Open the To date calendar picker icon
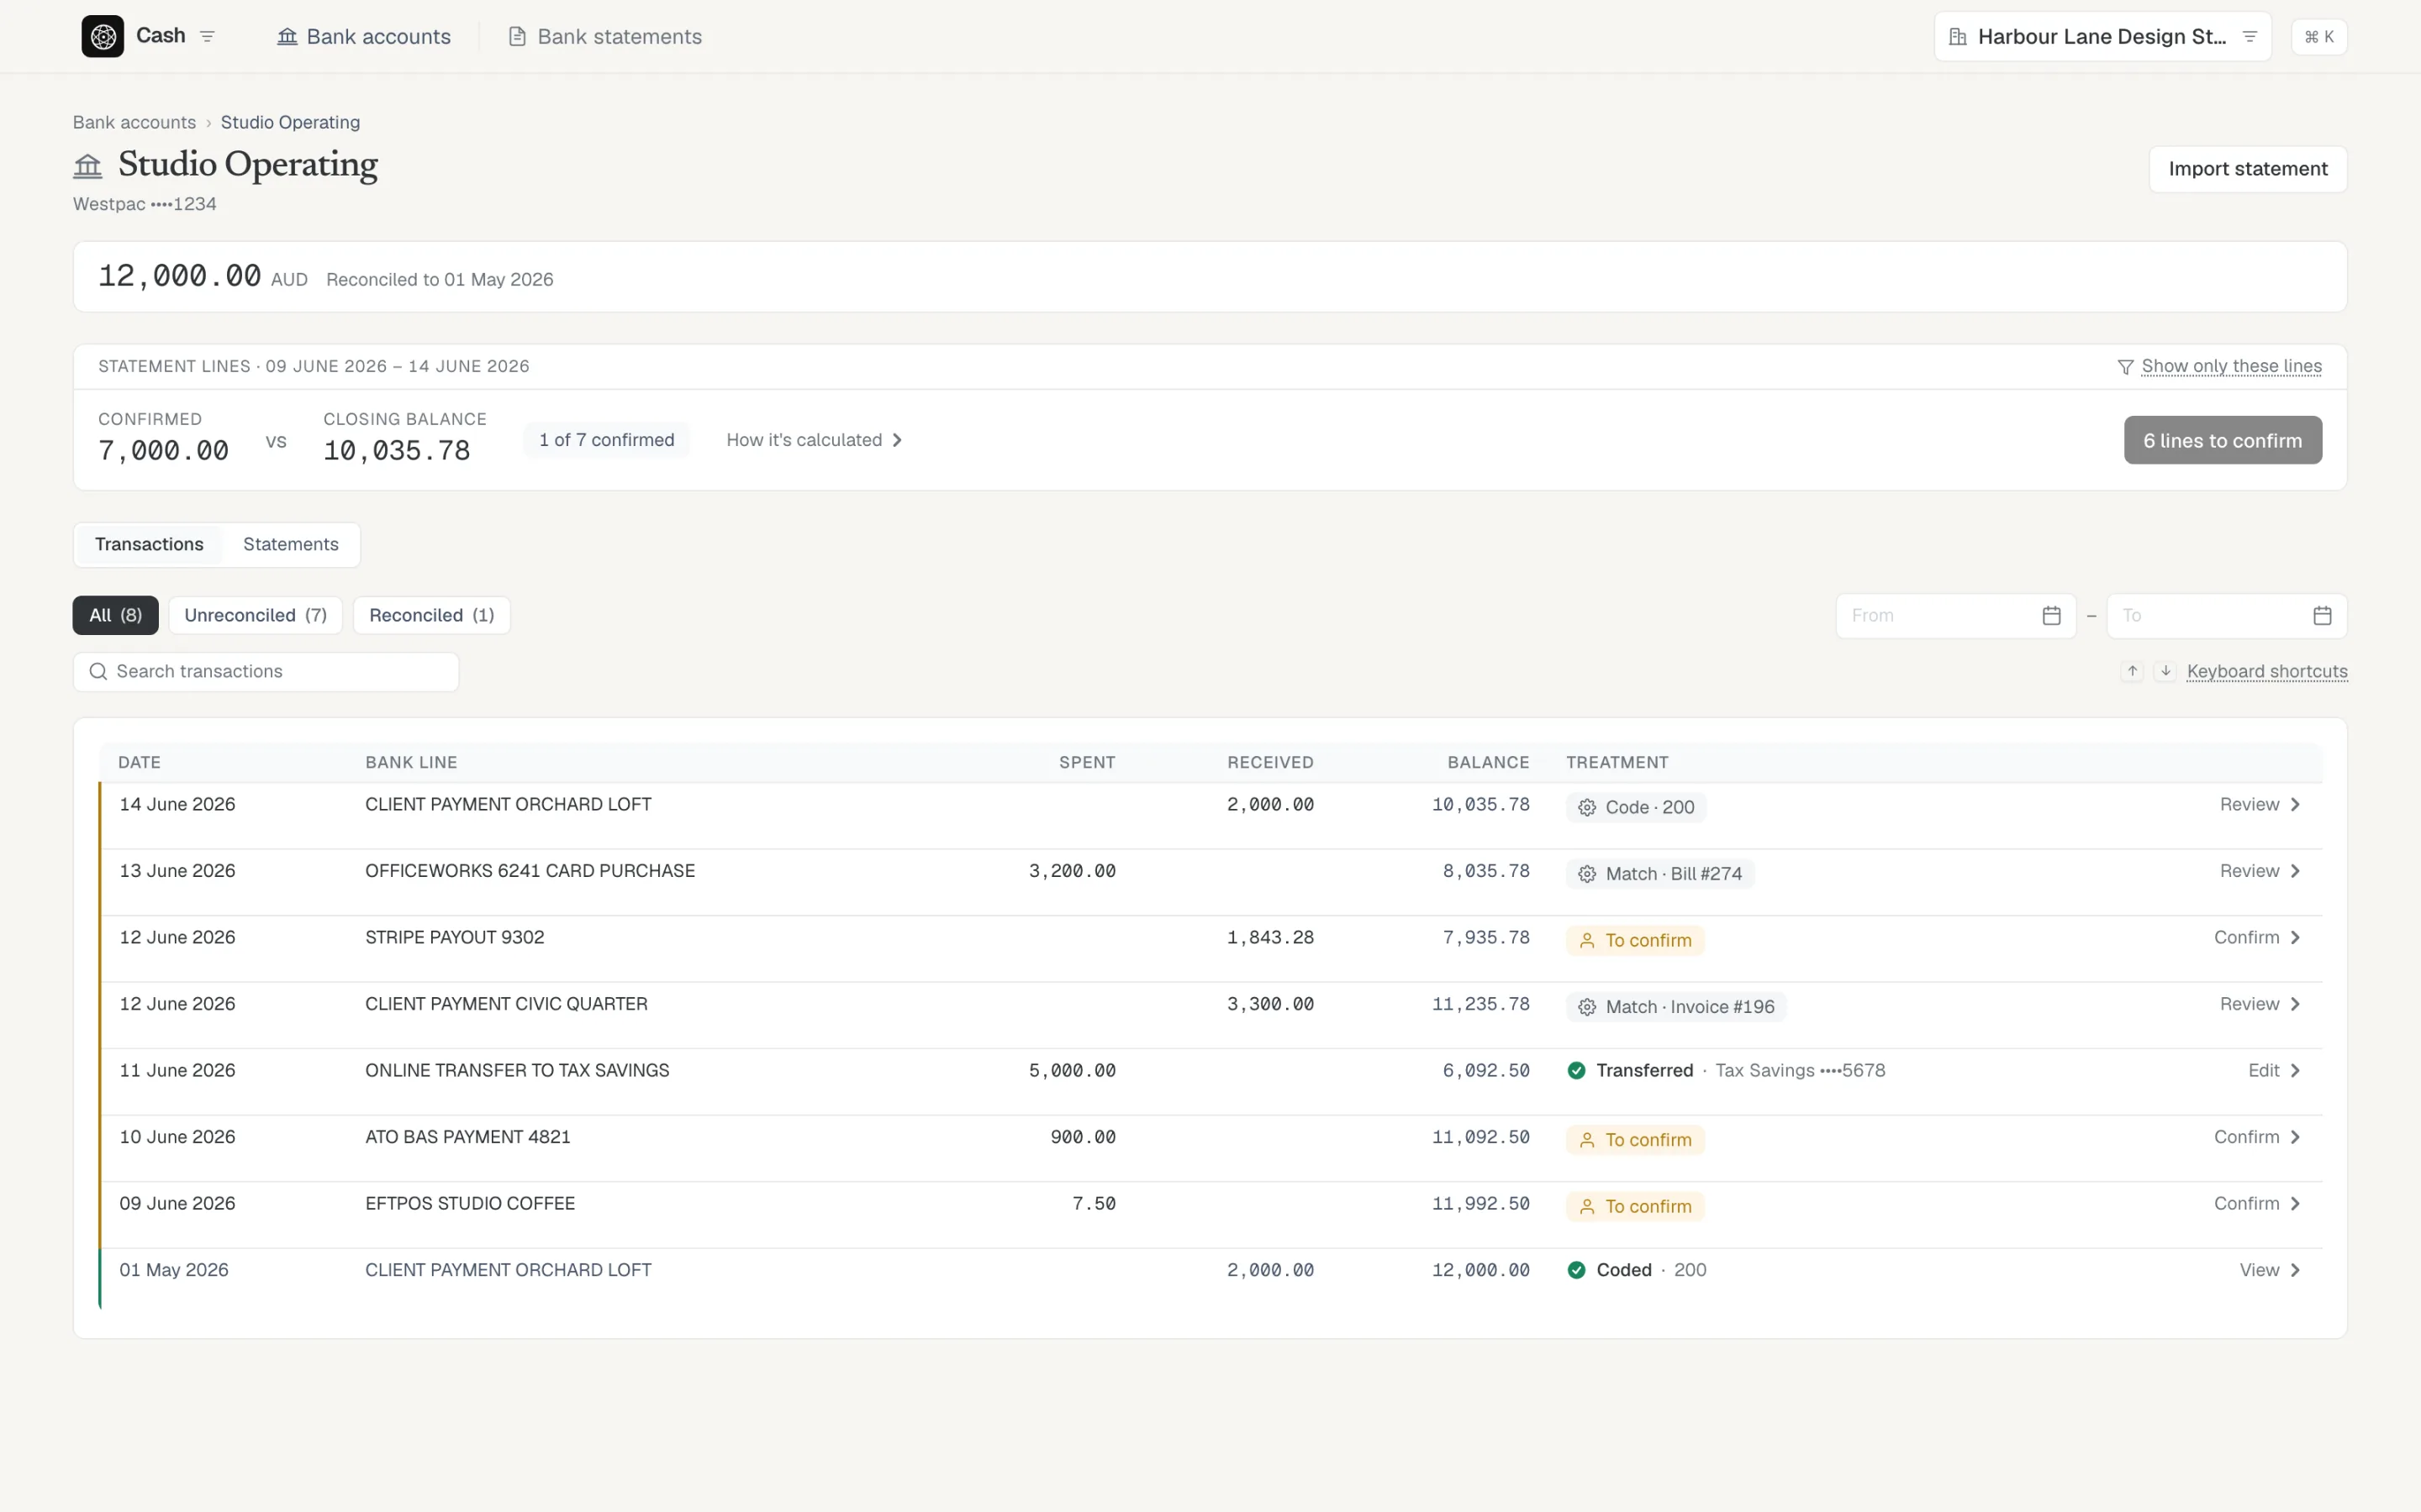2421x1512 pixels. (2322, 615)
